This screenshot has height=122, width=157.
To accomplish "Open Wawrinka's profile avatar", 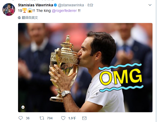I will (x=9, y=10).
